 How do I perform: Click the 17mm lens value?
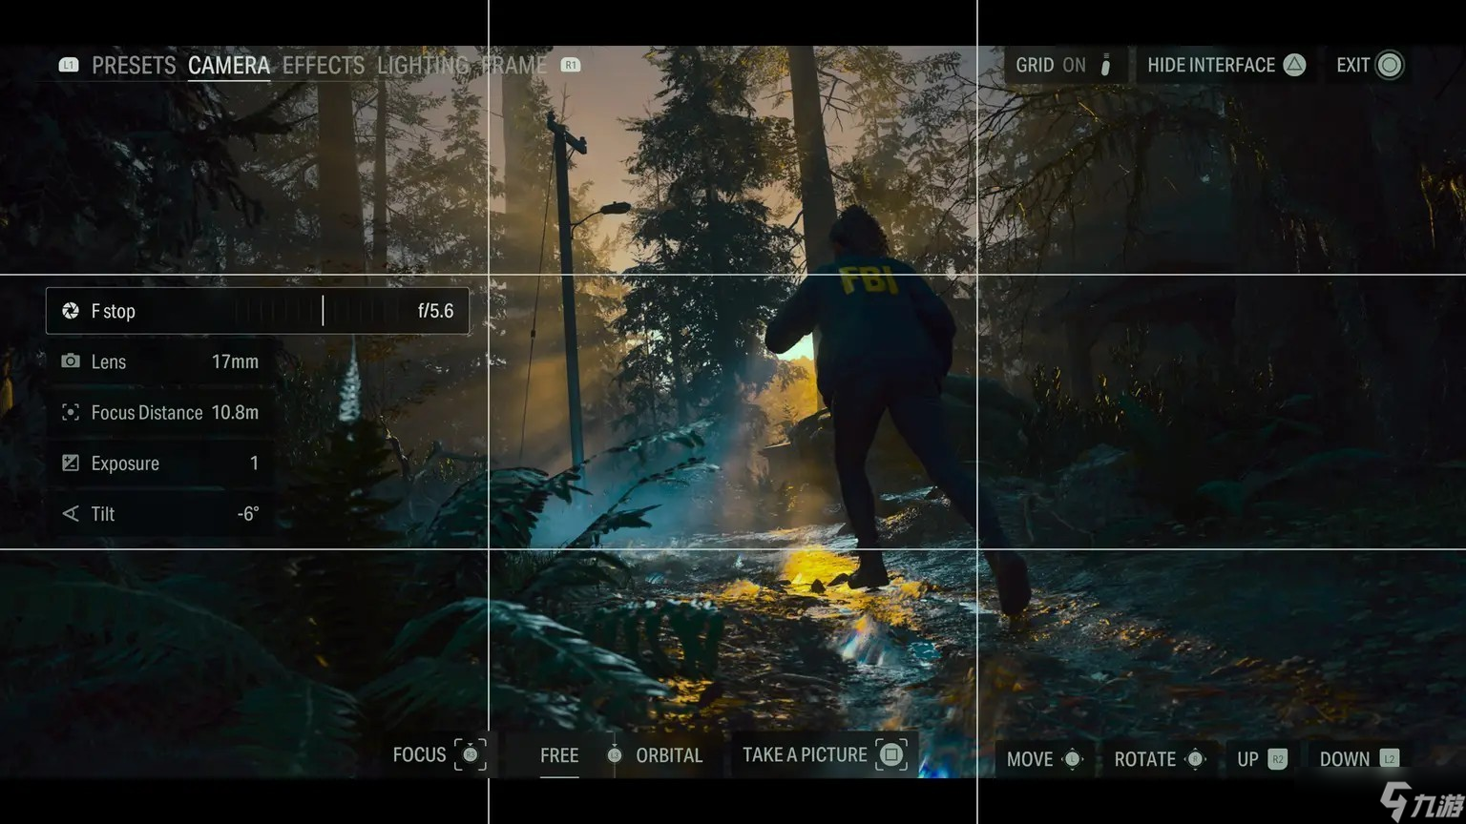(235, 361)
